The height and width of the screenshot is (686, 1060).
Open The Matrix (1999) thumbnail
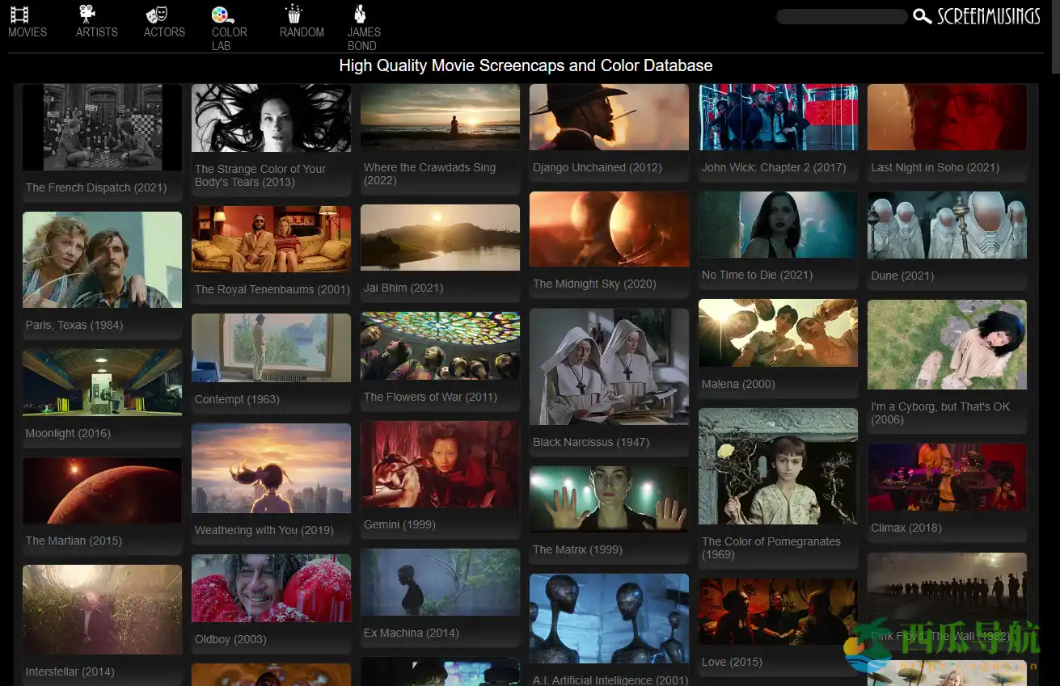(609, 499)
